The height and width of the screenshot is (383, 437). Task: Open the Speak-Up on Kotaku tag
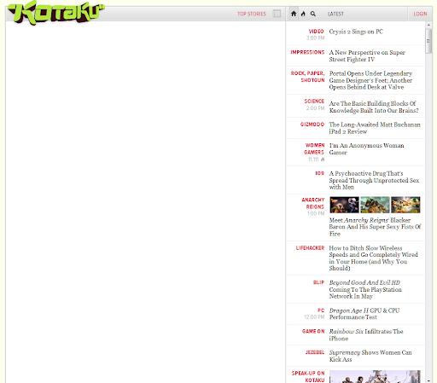[308, 376]
